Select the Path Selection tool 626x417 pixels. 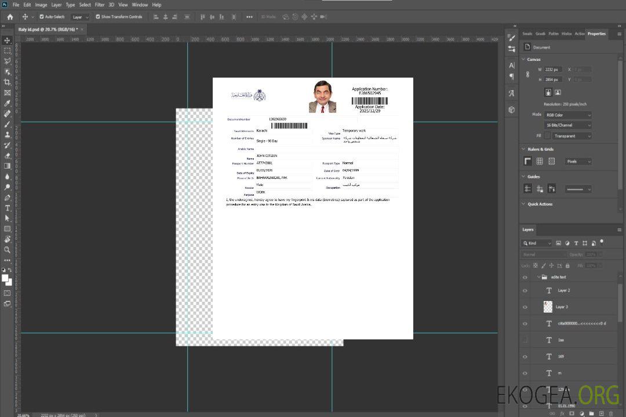click(7, 218)
